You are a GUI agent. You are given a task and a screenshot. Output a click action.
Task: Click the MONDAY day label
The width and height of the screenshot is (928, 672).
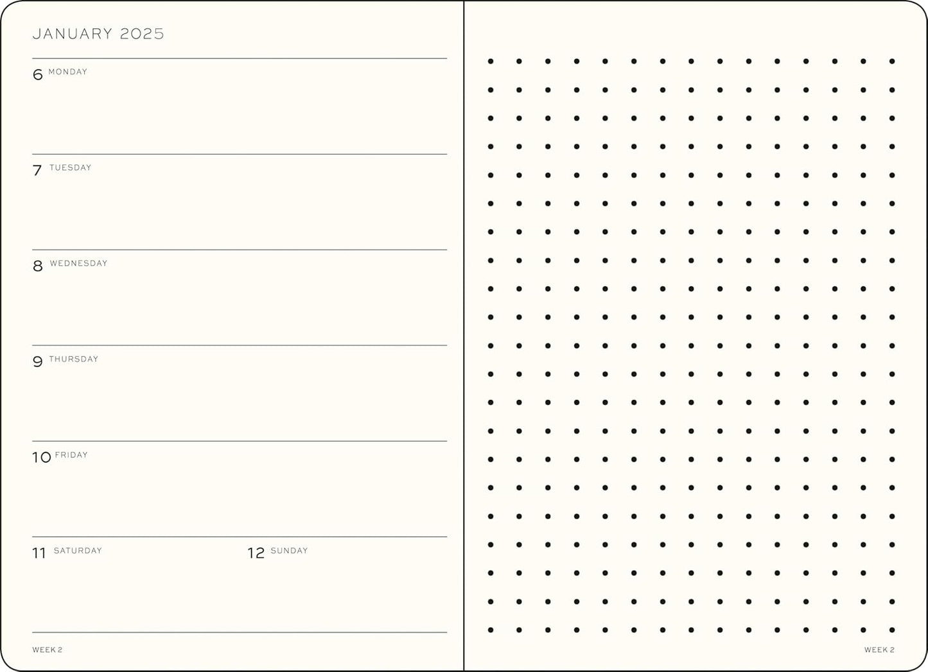click(x=68, y=72)
